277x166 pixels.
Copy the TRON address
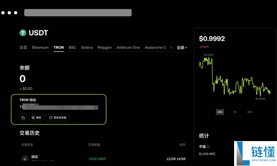[23, 118]
